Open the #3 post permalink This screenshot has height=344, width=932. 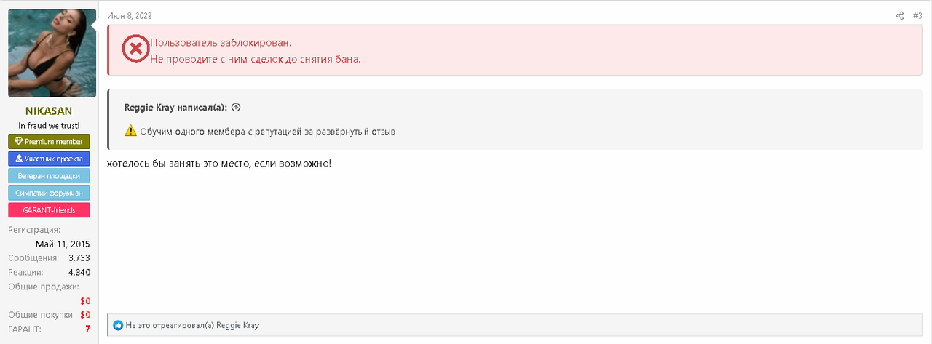coord(917,15)
